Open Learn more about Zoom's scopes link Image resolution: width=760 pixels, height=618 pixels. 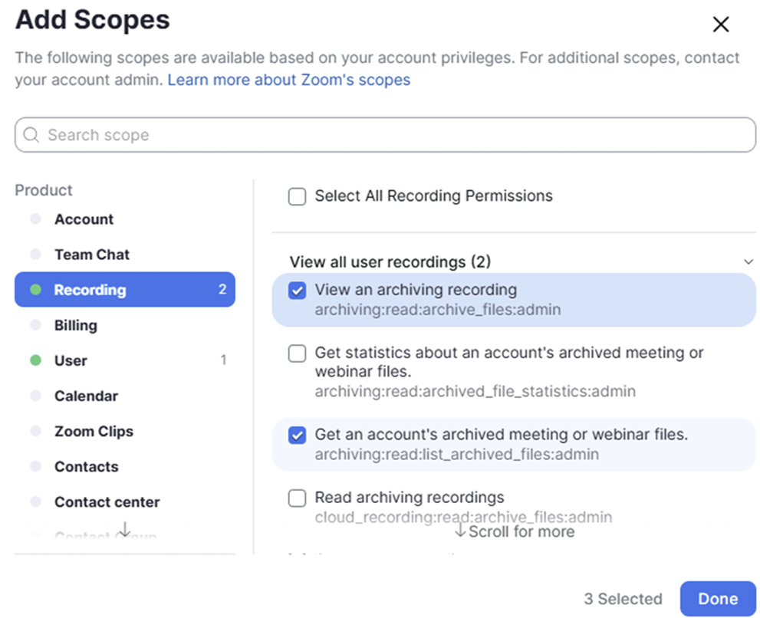(288, 80)
